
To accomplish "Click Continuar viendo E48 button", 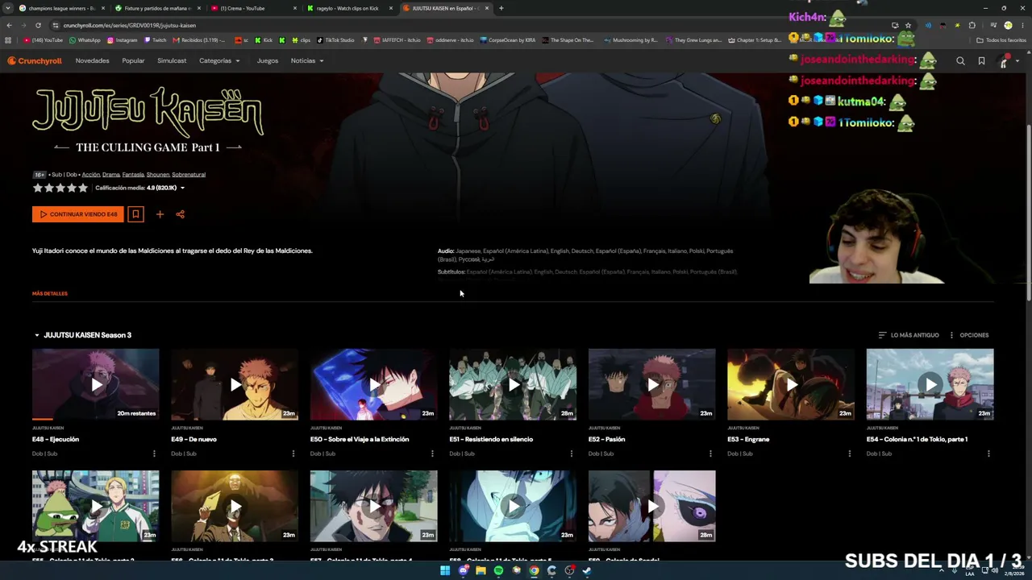I will (78, 214).
